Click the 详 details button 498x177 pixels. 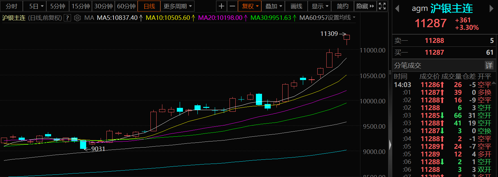[489, 66]
